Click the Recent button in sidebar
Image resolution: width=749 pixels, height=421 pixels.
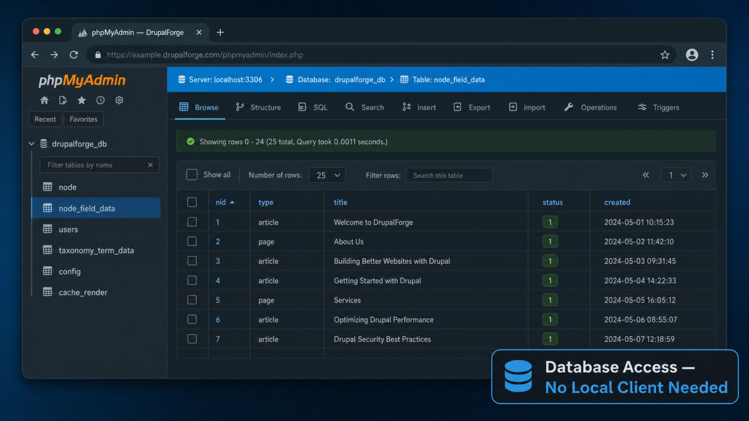(46, 119)
